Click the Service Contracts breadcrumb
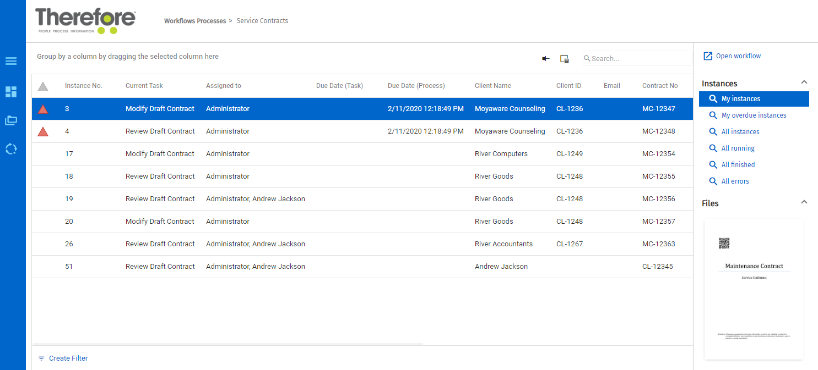 pos(262,21)
